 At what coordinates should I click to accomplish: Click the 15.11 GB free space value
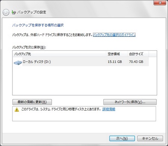[x=115, y=62]
